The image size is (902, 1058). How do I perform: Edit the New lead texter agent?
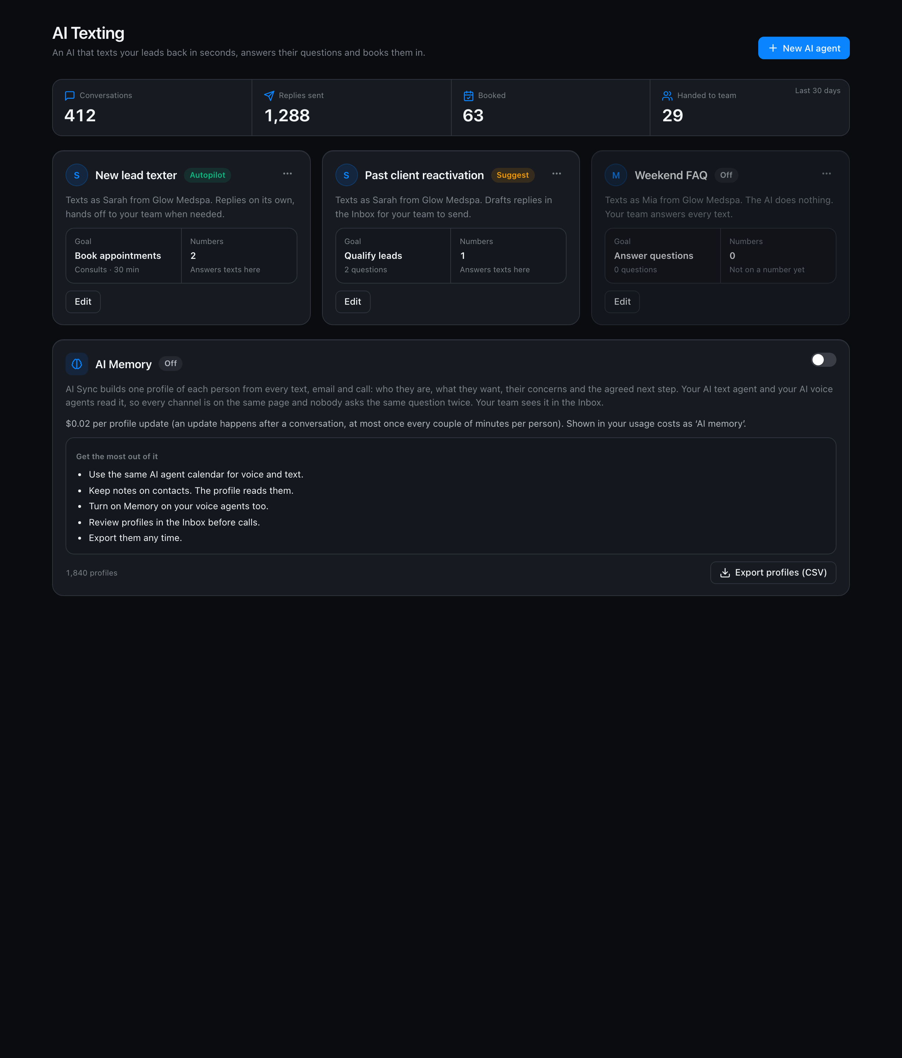pyautogui.click(x=83, y=302)
